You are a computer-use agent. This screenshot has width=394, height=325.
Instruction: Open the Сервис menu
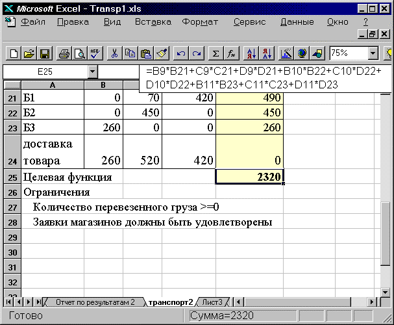(249, 22)
